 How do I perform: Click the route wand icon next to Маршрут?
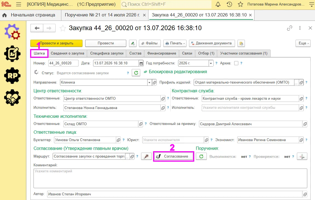tap(146, 156)
